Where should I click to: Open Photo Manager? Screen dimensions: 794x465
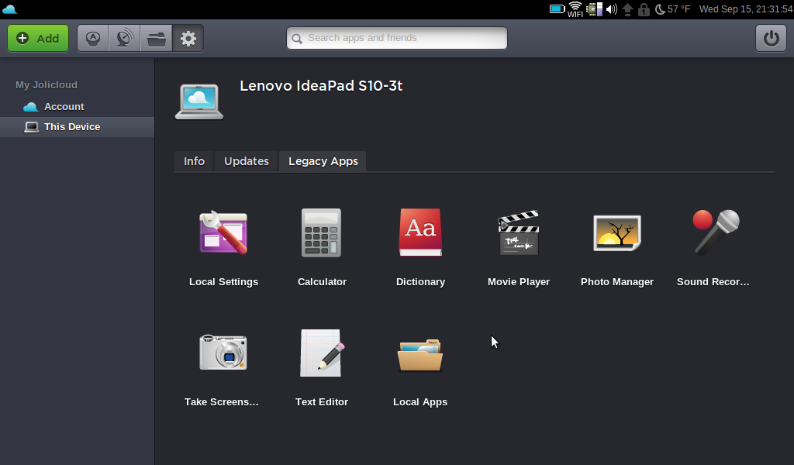[x=616, y=232]
